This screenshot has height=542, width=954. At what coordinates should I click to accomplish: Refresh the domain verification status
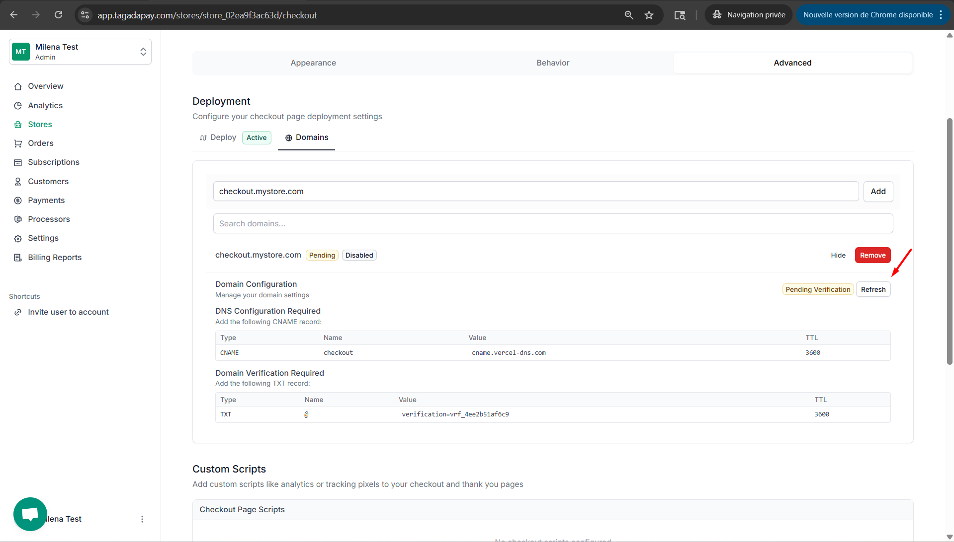click(x=873, y=289)
